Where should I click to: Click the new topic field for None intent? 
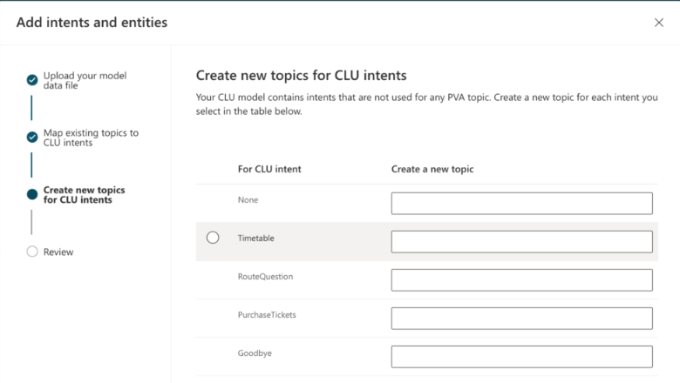(x=521, y=204)
